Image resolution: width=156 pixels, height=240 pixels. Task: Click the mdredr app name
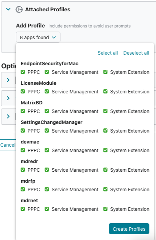coord(29,161)
